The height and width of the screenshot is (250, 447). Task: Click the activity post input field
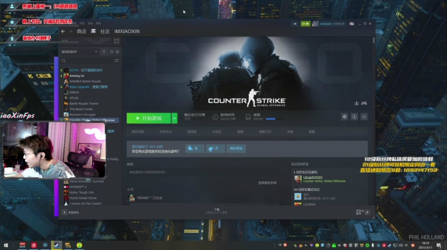coord(202,172)
